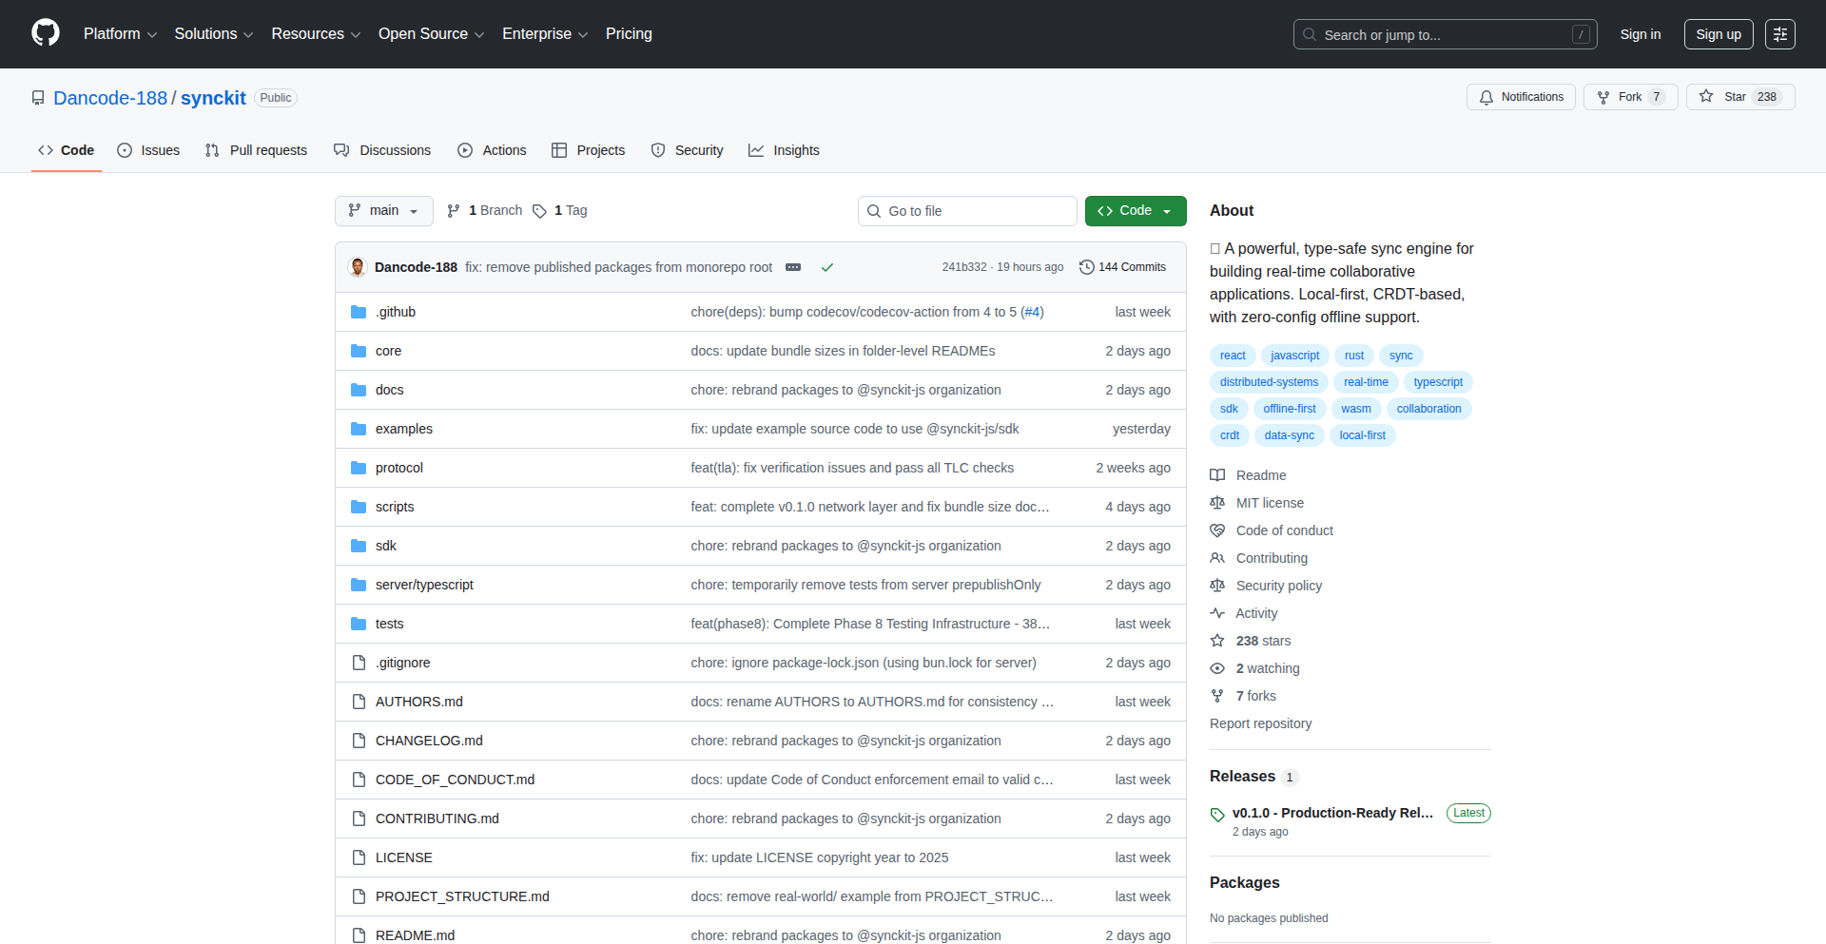Click the Code of conduct heart icon
The image size is (1826, 944).
click(1217, 530)
